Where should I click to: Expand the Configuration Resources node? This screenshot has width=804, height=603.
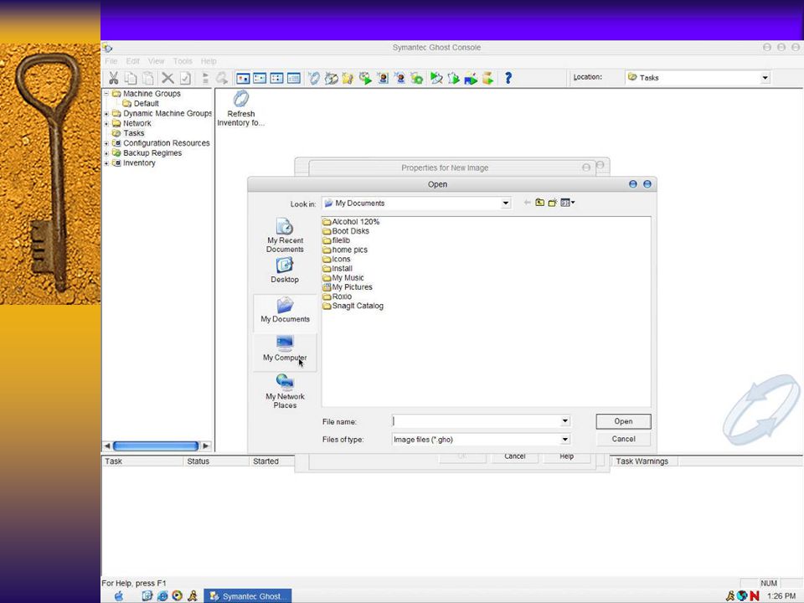[x=106, y=143]
